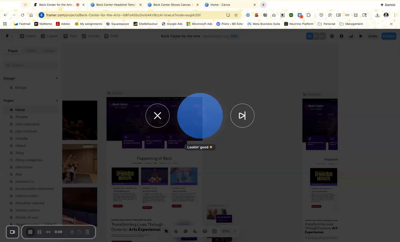Switch to the Pages tab

(13, 51)
